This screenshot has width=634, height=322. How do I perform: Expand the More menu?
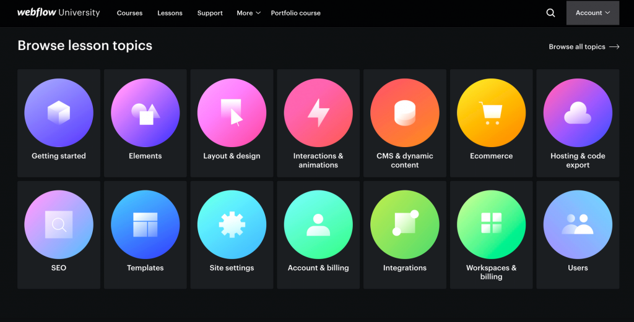tap(248, 13)
